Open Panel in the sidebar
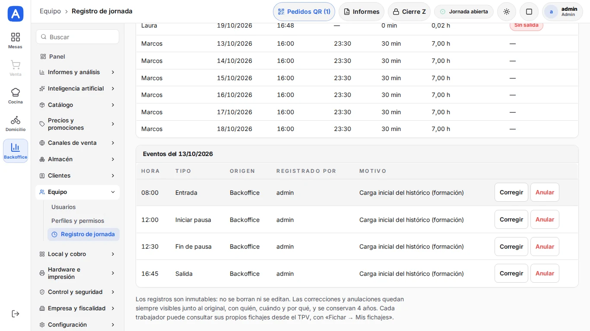This screenshot has height=331, width=590. tap(78, 56)
